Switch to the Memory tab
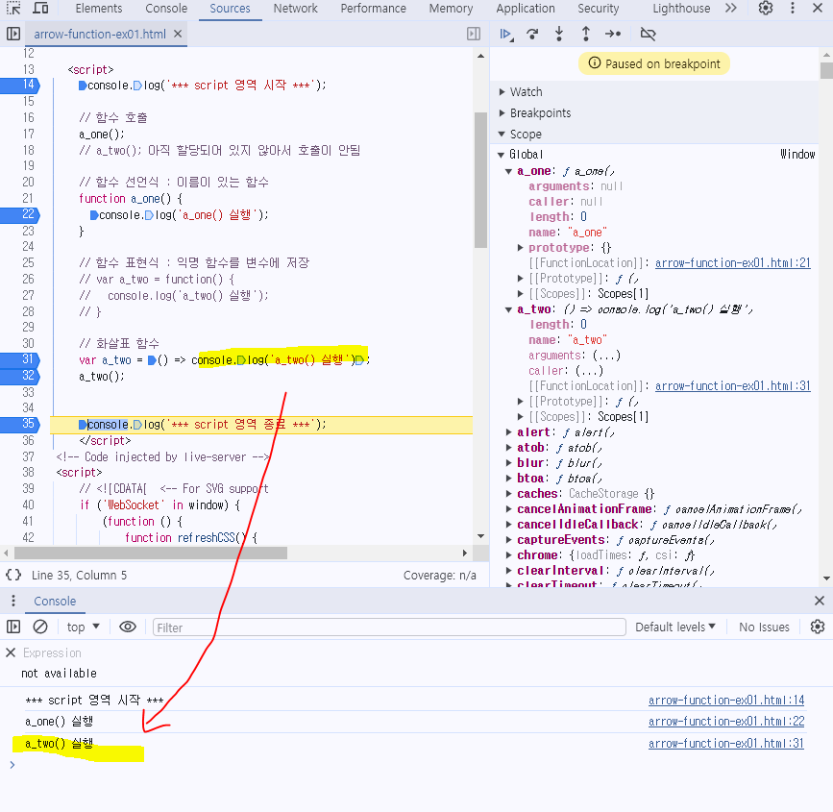The image size is (833, 812). tap(451, 9)
